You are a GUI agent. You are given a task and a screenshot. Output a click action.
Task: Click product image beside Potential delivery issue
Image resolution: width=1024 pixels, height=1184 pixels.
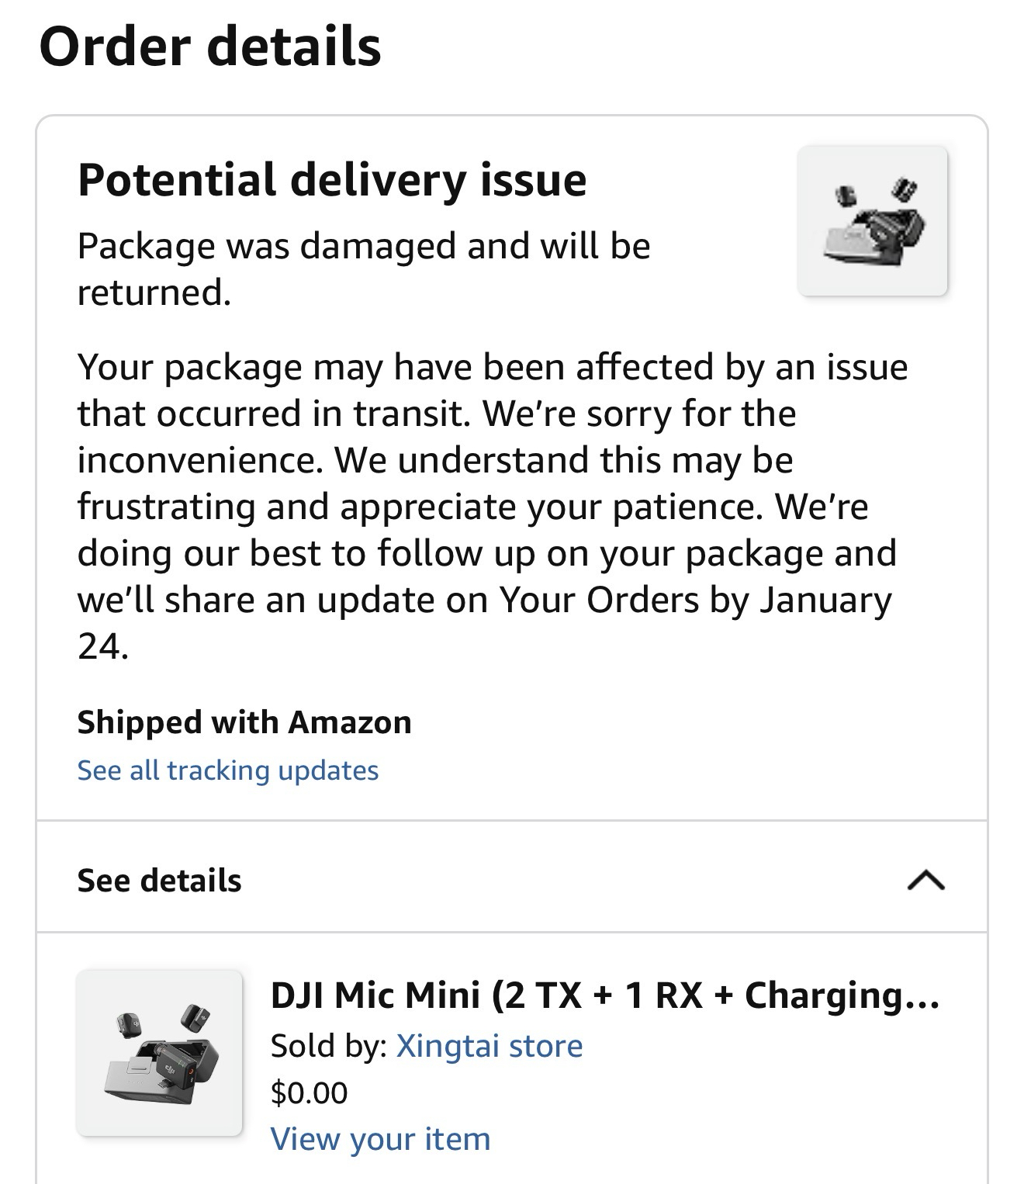tap(872, 221)
